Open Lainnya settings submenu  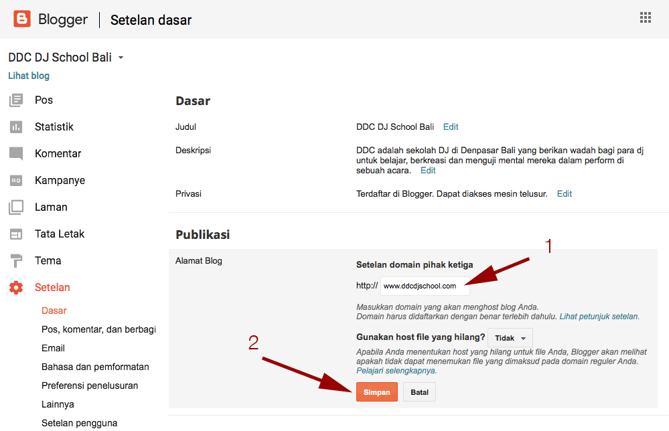tap(58, 405)
